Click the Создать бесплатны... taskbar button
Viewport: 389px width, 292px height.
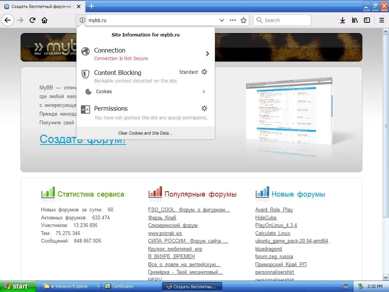tap(192, 287)
